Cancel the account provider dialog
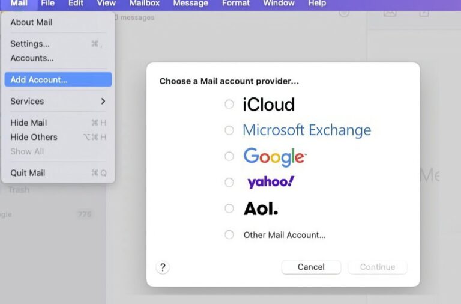 pyautogui.click(x=311, y=267)
